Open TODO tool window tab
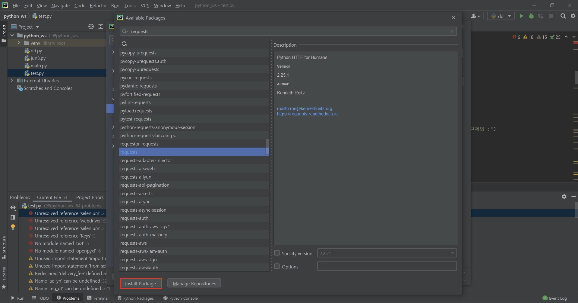Image resolution: width=578 pixels, height=303 pixels. [x=40, y=298]
